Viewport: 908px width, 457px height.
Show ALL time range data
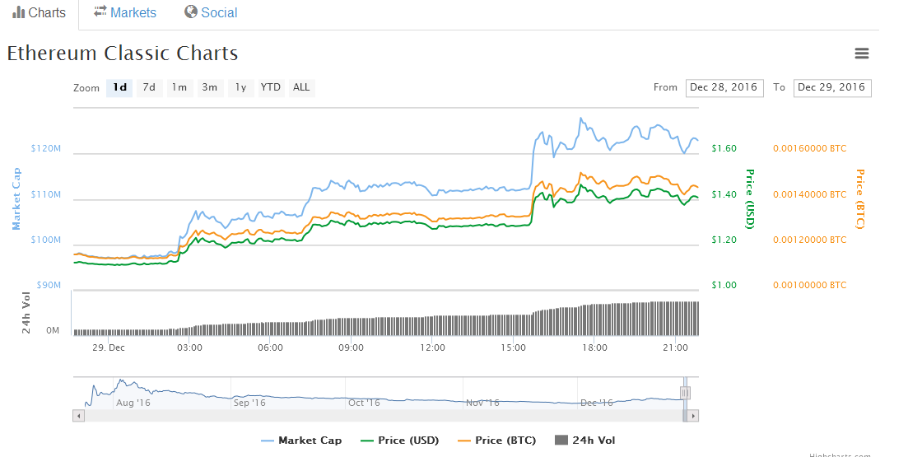[301, 87]
